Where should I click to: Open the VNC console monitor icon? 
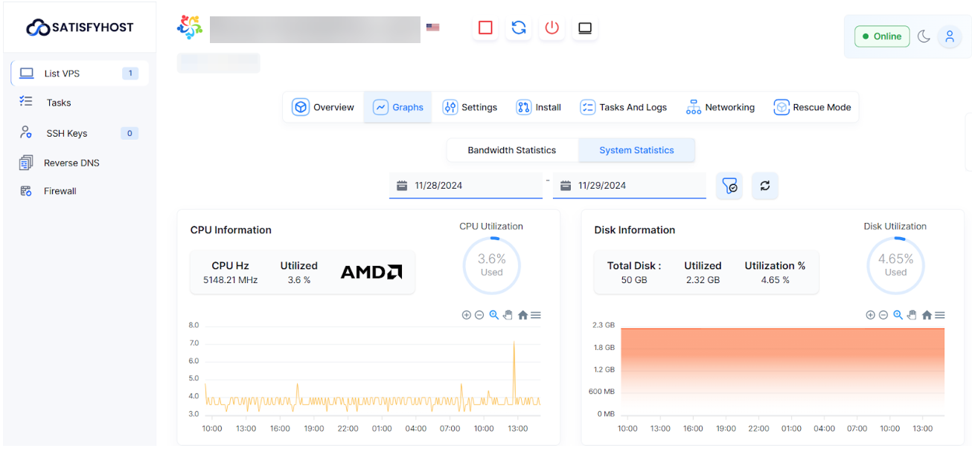(585, 27)
